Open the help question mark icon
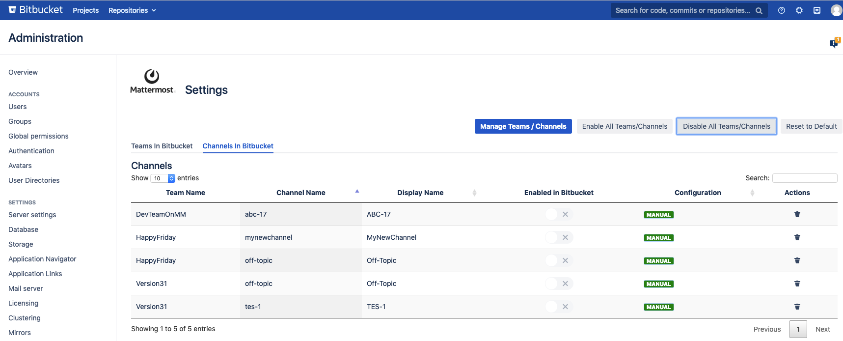Screen dimensions: 843x341 (x=781, y=10)
